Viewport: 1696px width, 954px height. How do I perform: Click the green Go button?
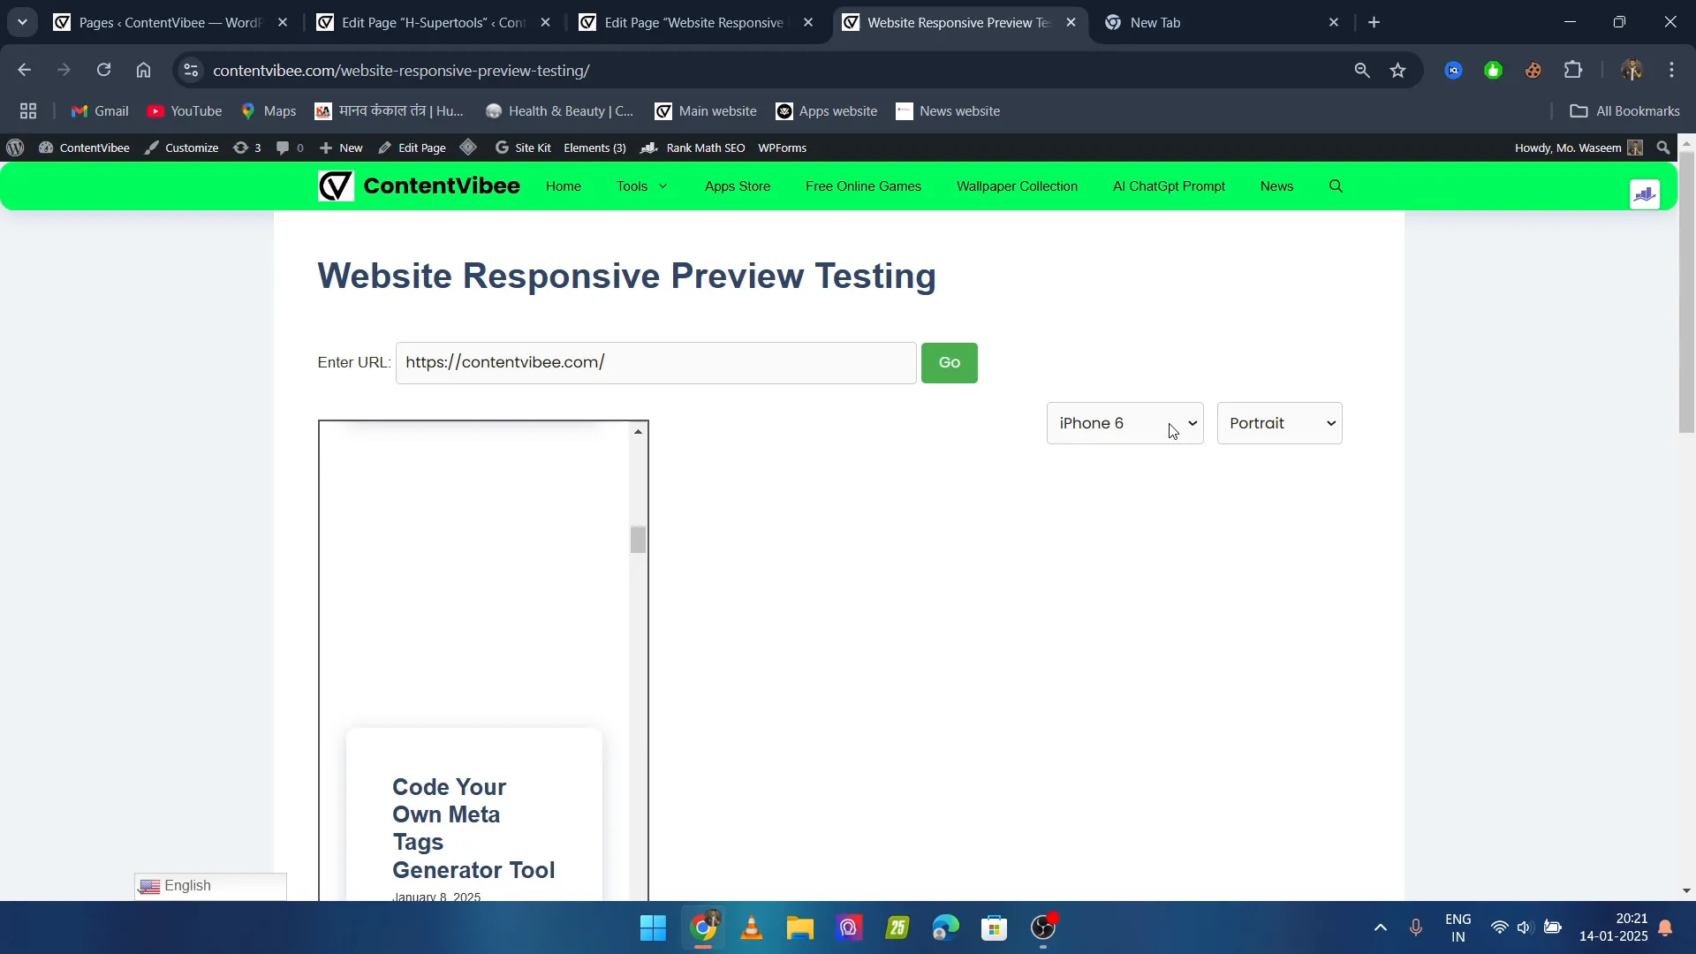[x=950, y=363]
